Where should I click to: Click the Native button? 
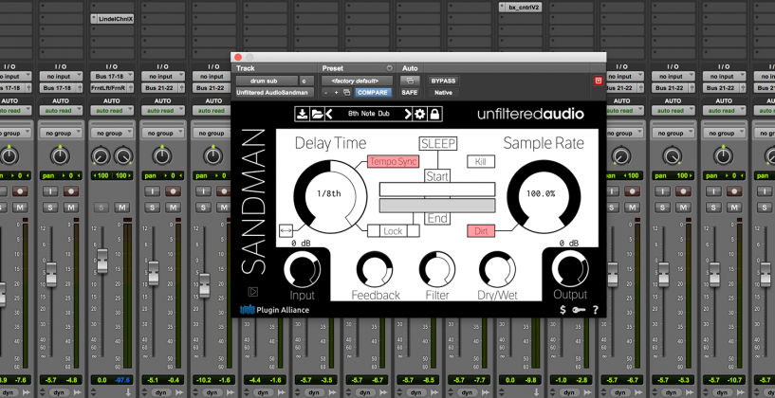pyautogui.click(x=443, y=92)
